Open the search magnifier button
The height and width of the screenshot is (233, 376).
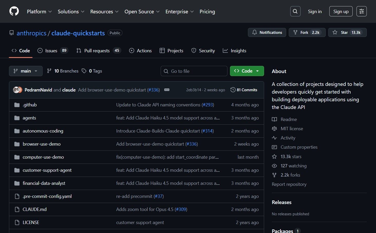pos(295,11)
